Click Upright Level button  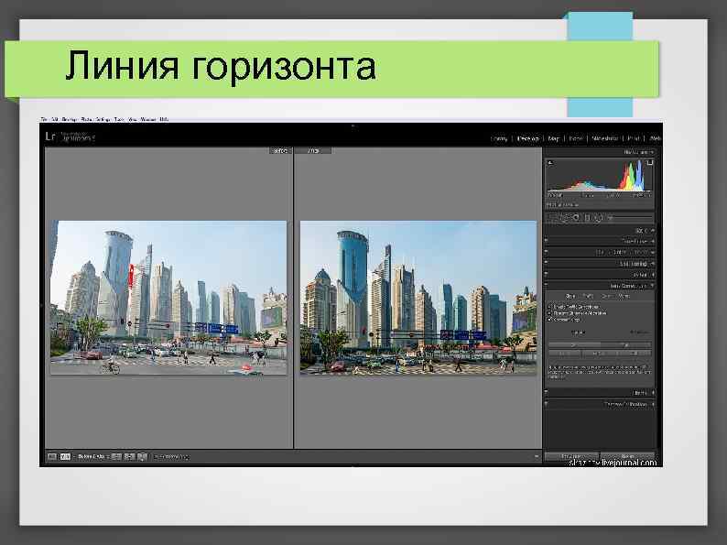564,354
